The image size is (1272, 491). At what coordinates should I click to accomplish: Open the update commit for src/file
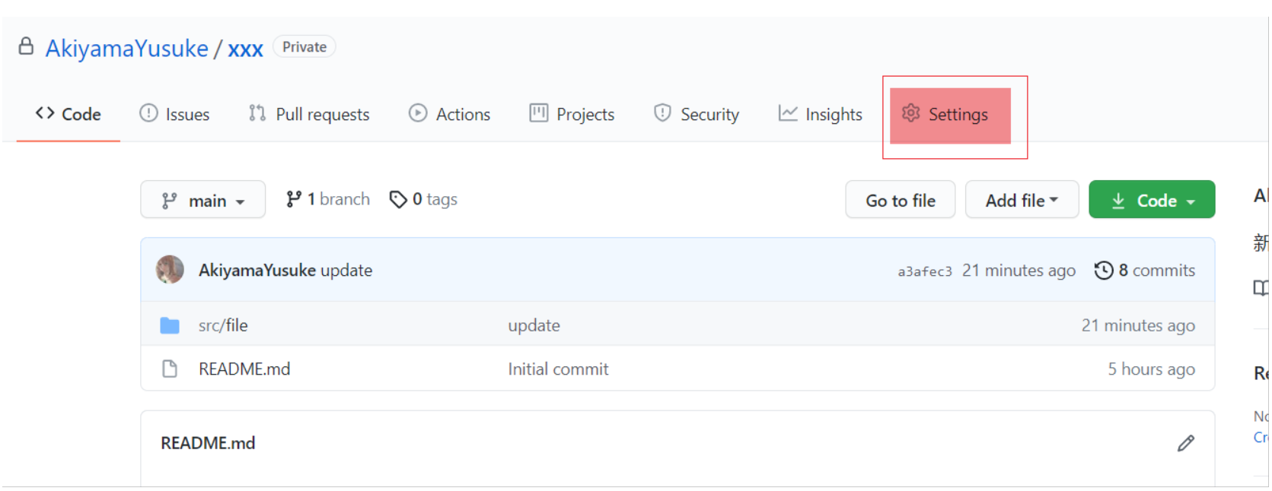coord(534,325)
